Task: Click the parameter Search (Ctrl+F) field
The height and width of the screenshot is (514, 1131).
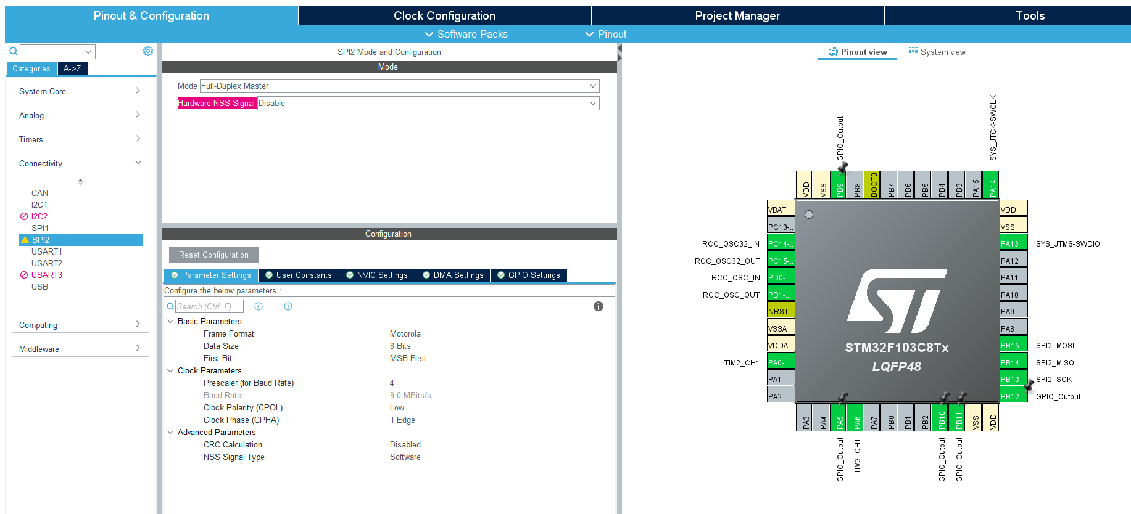Action: pos(209,306)
